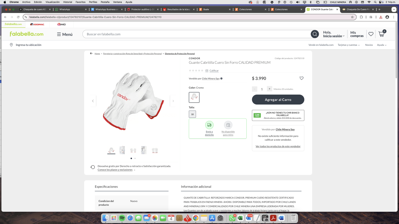Open the shopping cart icon
Viewport: 399px width, 224px height.
click(x=381, y=34)
